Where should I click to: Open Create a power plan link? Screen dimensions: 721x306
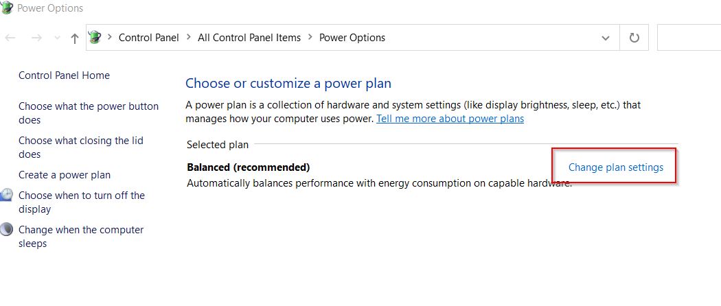click(x=65, y=175)
